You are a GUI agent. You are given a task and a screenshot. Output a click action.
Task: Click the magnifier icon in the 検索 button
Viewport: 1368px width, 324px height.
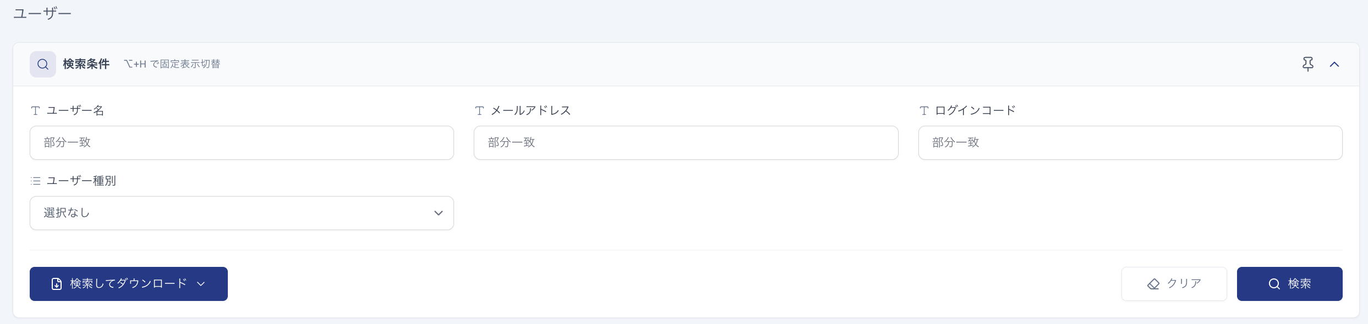coord(1274,284)
